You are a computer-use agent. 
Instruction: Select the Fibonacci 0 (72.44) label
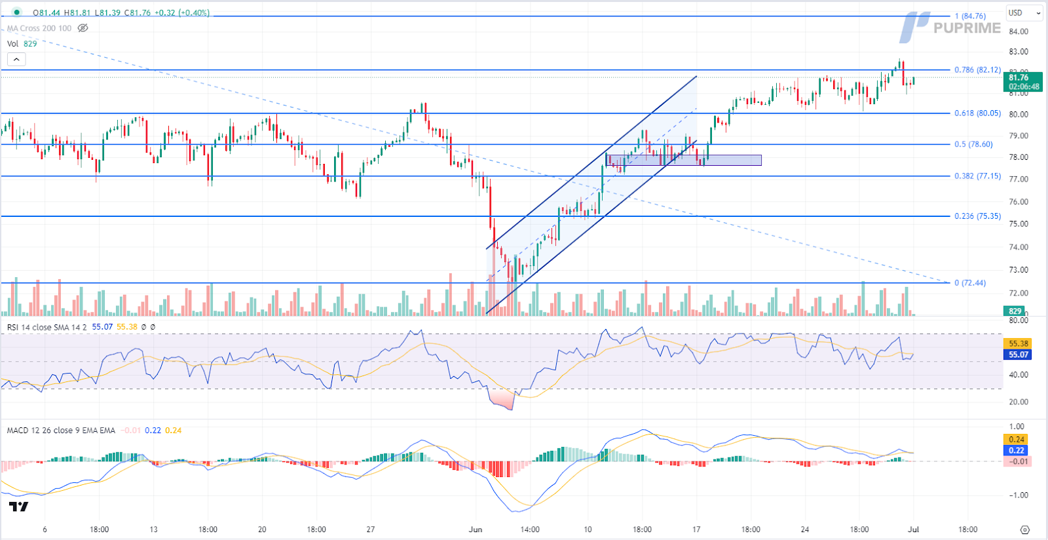(x=970, y=283)
